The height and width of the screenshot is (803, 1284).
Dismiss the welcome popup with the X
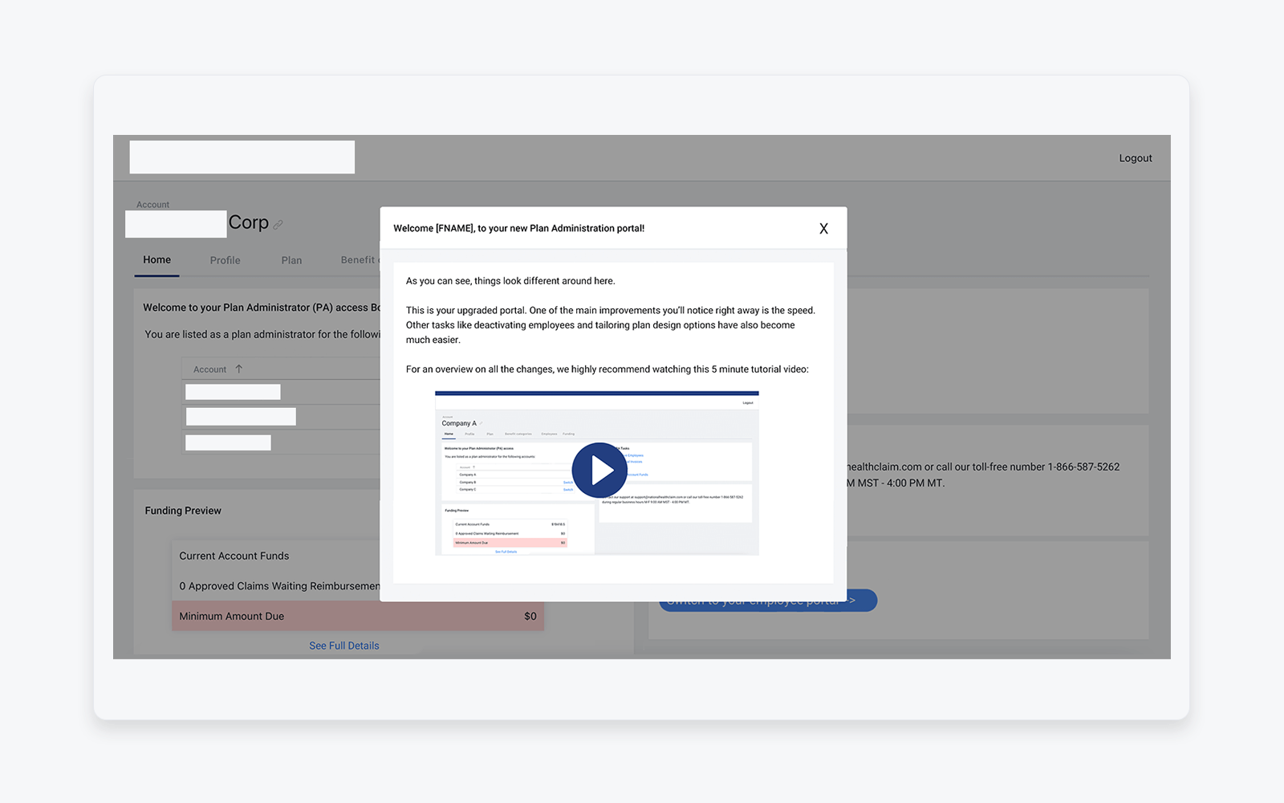823,228
